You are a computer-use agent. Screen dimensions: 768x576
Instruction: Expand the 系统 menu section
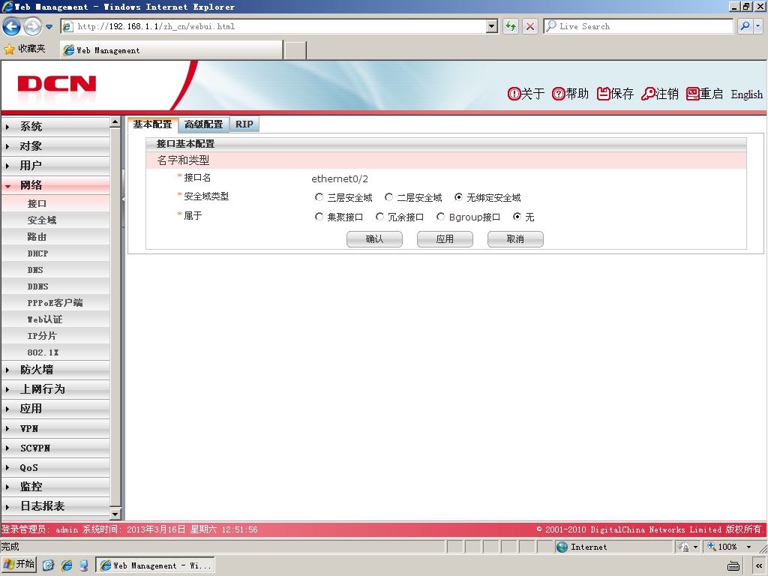(x=55, y=126)
